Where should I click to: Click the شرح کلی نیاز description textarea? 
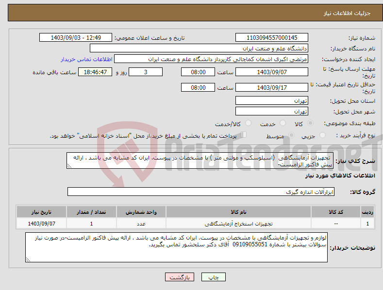pos(200,161)
